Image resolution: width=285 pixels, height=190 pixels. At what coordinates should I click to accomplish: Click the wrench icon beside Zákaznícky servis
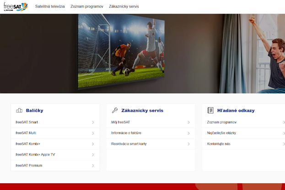115,110
